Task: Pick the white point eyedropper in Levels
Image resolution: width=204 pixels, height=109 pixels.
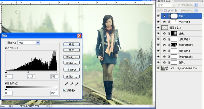Action: click(x=77, y=84)
